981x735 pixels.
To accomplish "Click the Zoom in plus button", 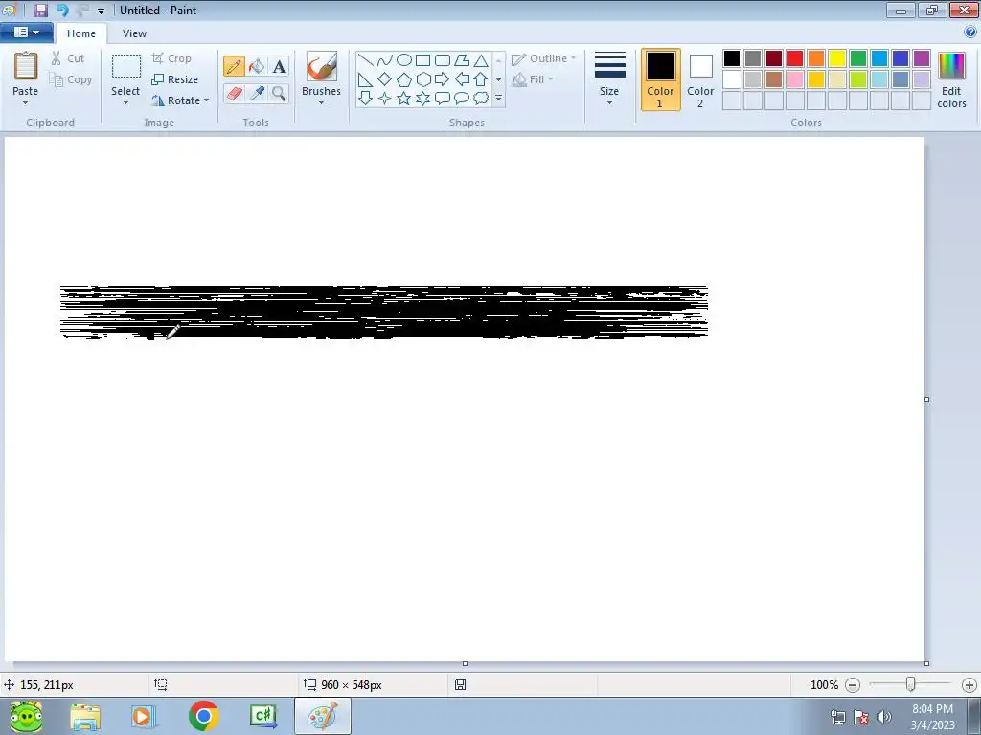I will pyautogui.click(x=970, y=685).
